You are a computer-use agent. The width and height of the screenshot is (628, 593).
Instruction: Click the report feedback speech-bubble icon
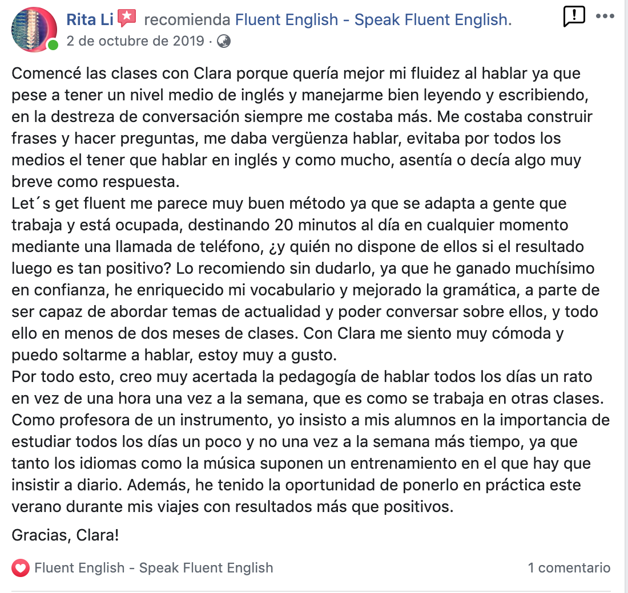[574, 17]
